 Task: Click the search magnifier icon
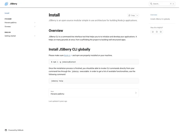pos(151,4)
